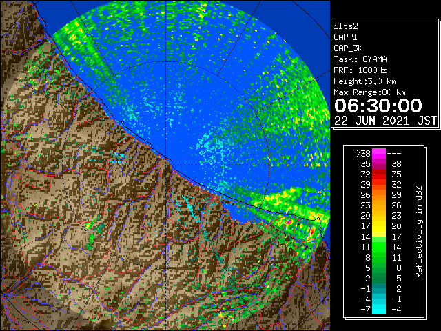Click the '>38' legend label
Viewport: 441px width, 331px height.
(x=363, y=154)
